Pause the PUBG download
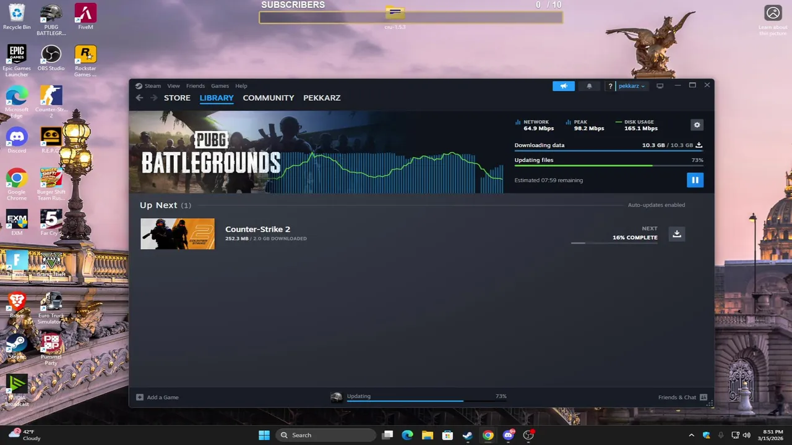Screen dimensions: 792x445 [x=695, y=180]
